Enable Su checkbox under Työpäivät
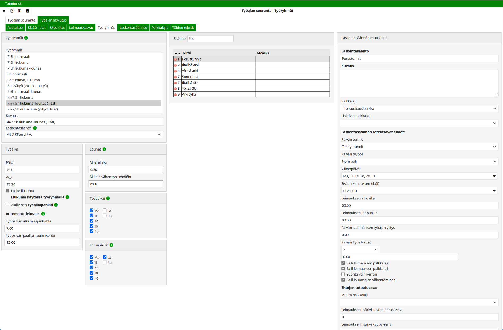Screen dimensions: 503x330 105,216
